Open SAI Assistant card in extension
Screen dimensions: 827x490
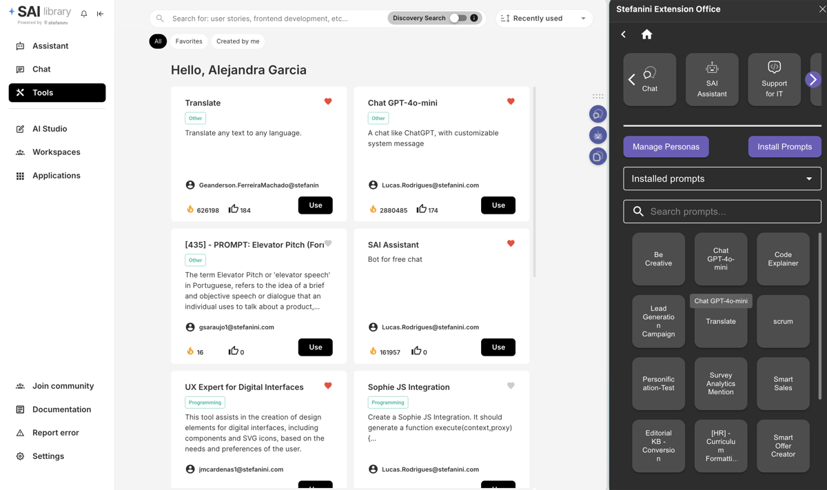tap(712, 79)
